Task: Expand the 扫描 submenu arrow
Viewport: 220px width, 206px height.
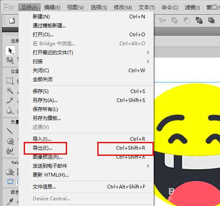Action: 148,62
